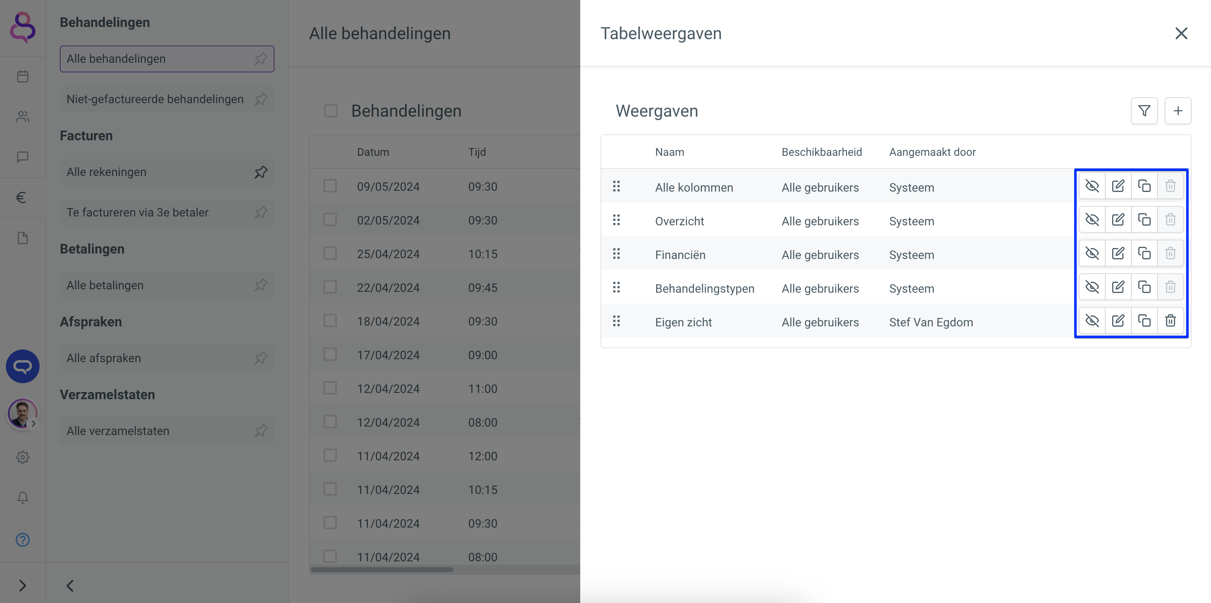The image size is (1211, 603).
Task: Open Te factureren via 3e betaler
Action: point(167,212)
